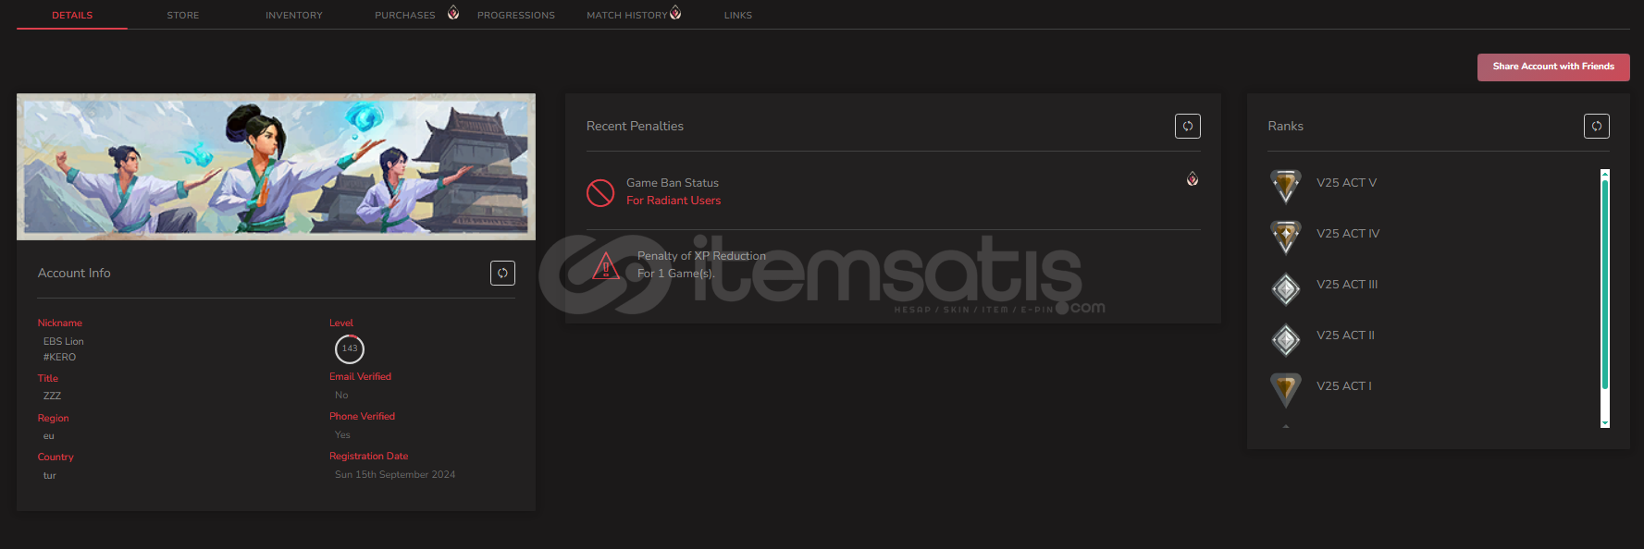
Task: Click the V25 ACT III rank label
Action: tap(1347, 285)
